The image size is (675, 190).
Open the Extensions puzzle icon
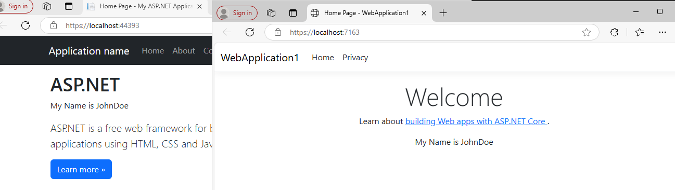click(614, 32)
